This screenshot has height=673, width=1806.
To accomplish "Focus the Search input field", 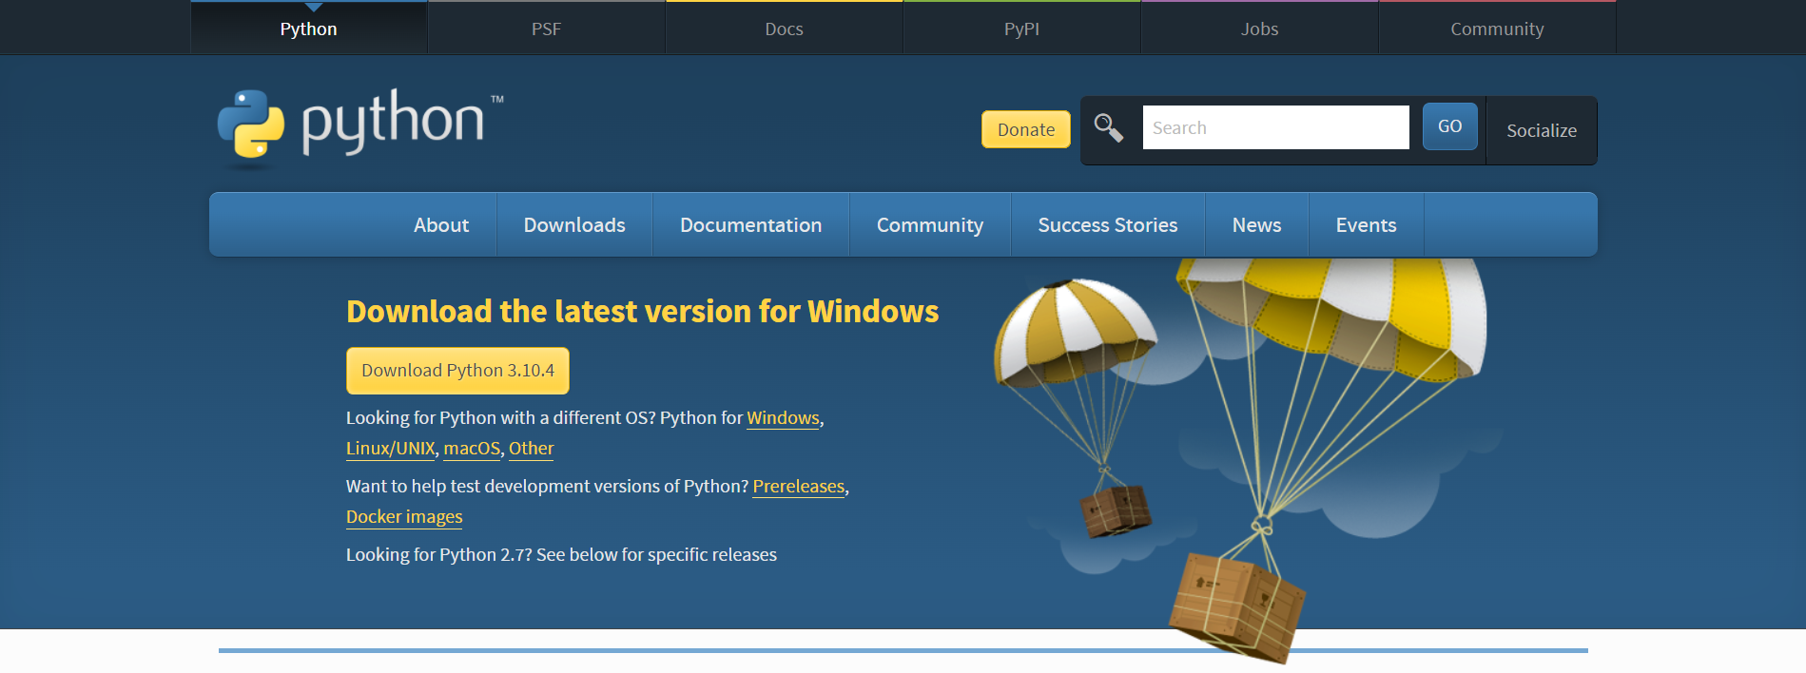I will (1276, 127).
